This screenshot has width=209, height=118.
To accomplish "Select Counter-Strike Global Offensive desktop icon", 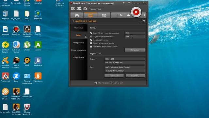I will 16,94.
